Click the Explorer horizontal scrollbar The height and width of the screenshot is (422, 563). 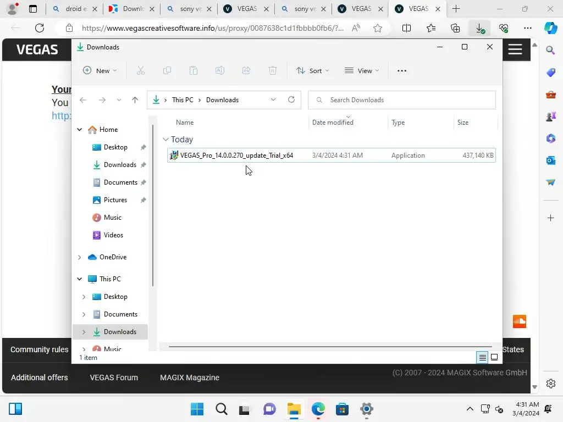pyautogui.click(x=330, y=347)
